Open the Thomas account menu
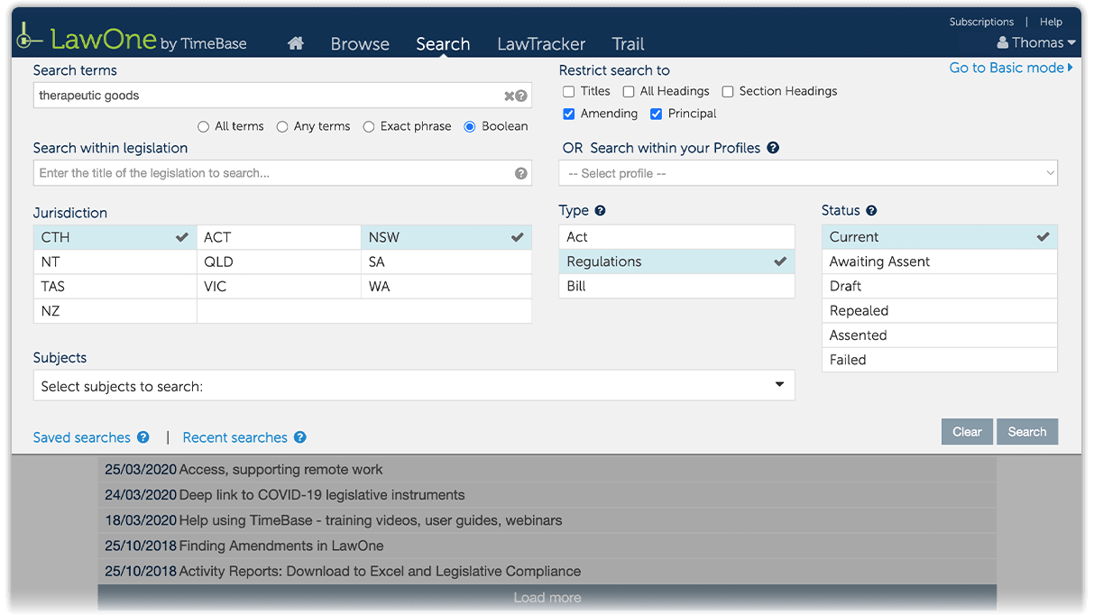This screenshot has height=615, width=1094. [1034, 42]
